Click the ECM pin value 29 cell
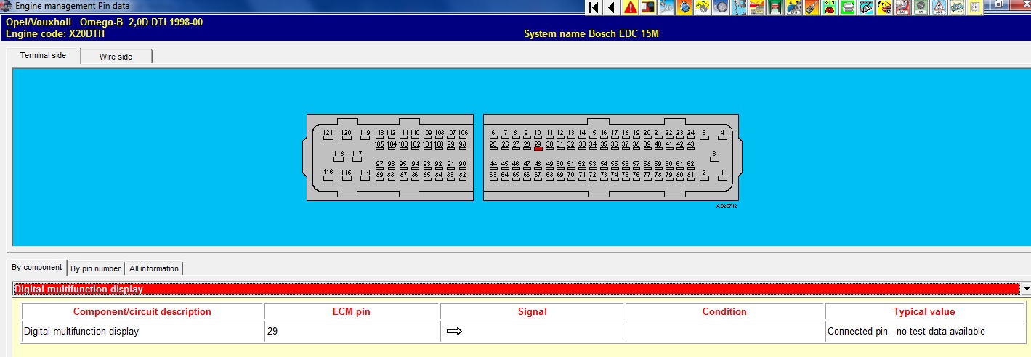Image resolution: width=1031 pixels, height=357 pixels. pos(352,332)
